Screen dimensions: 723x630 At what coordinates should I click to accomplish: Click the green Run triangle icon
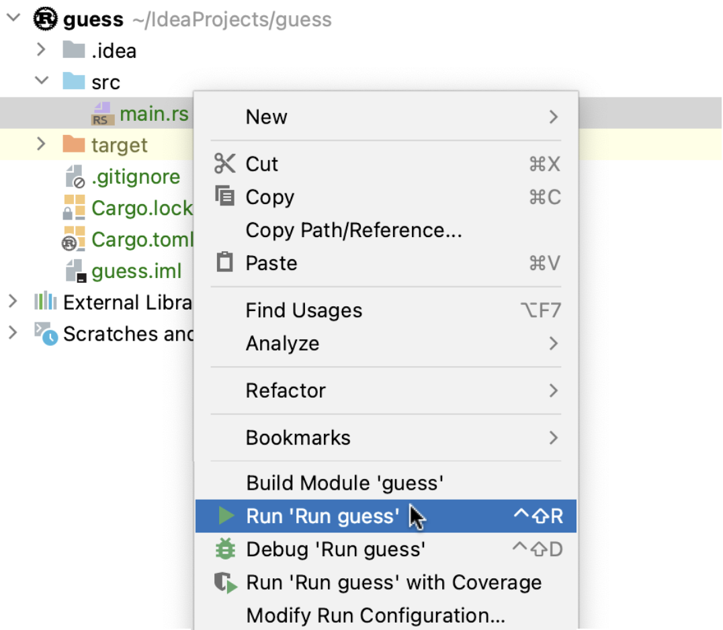(224, 516)
